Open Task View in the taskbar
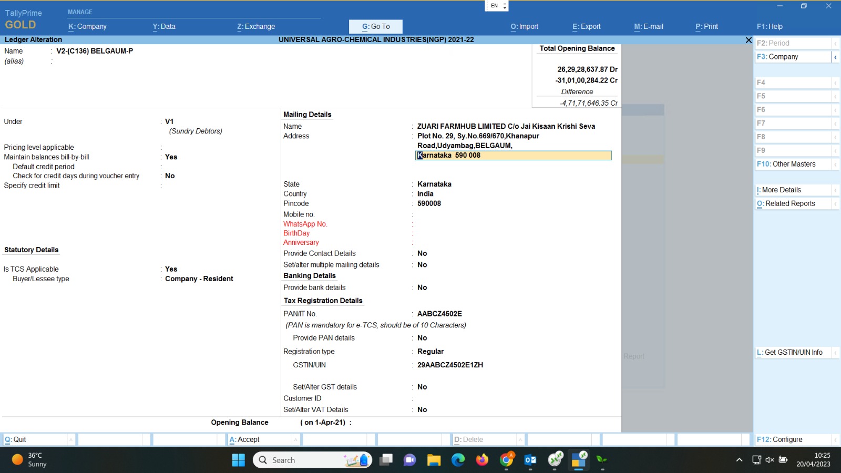This screenshot has width=841, height=473. [x=386, y=460]
